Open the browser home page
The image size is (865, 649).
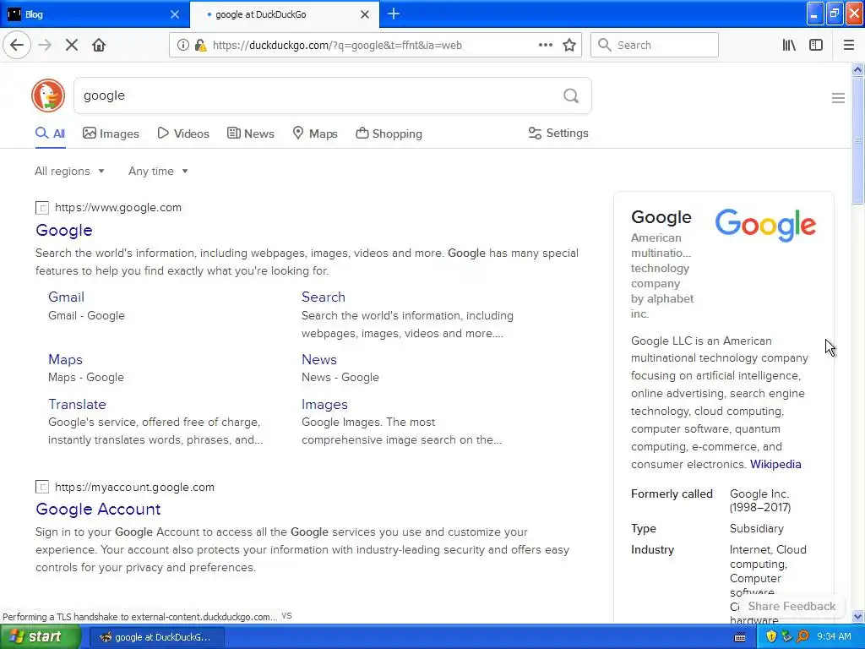tap(99, 45)
